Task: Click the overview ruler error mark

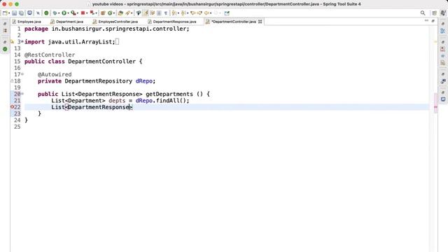Action: point(435,107)
